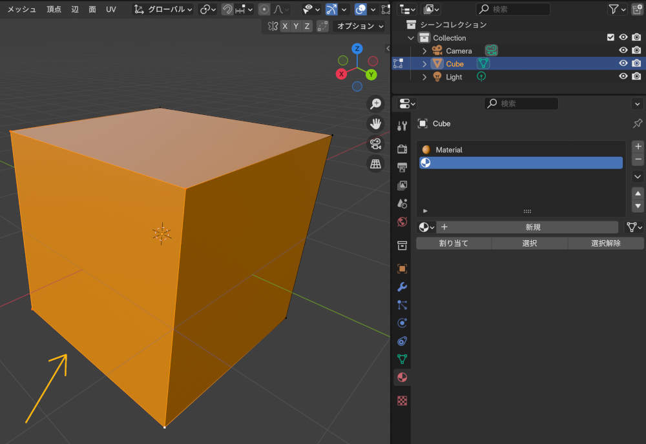Open the Render properties tab

(x=402, y=148)
